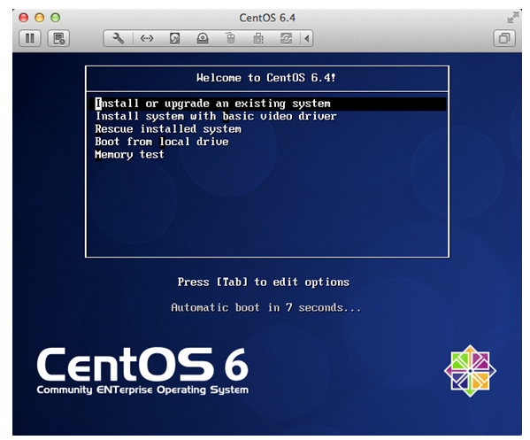Pause the virtual machine
This screenshot has height=440, width=530.
tap(30, 38)
